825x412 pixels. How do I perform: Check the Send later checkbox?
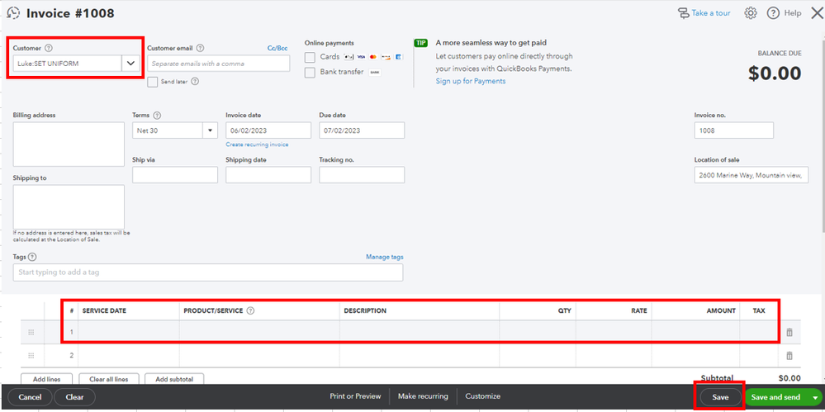153,82
